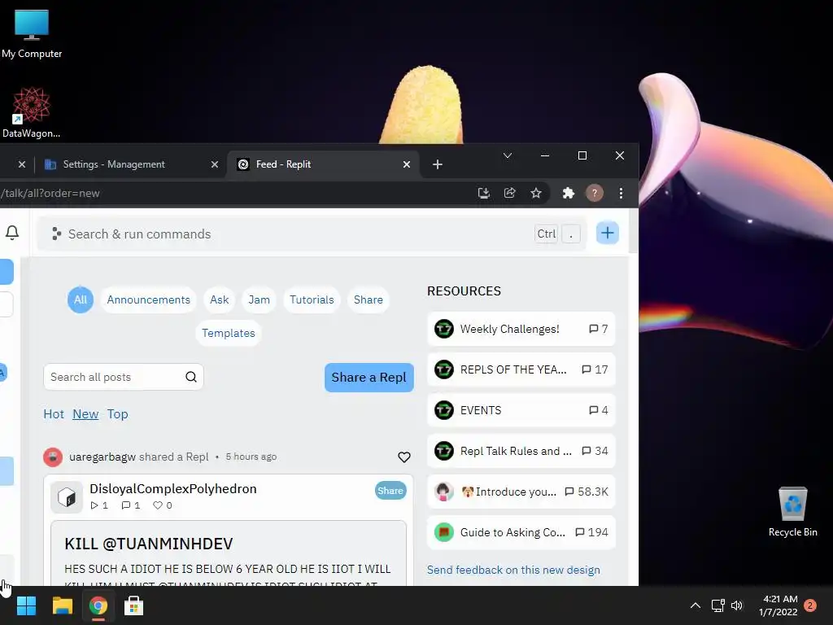Filter posts by Tutorials
This screenshot has height=625, width=833.
pos(312,299)
